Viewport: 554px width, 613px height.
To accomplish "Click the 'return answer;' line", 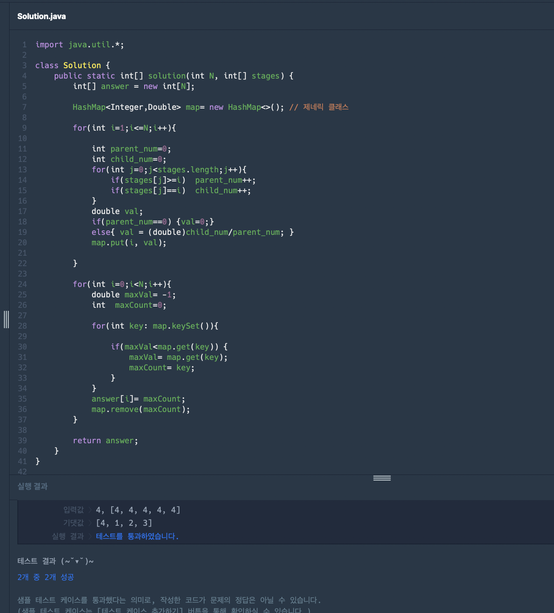I will tap(106, 441).
